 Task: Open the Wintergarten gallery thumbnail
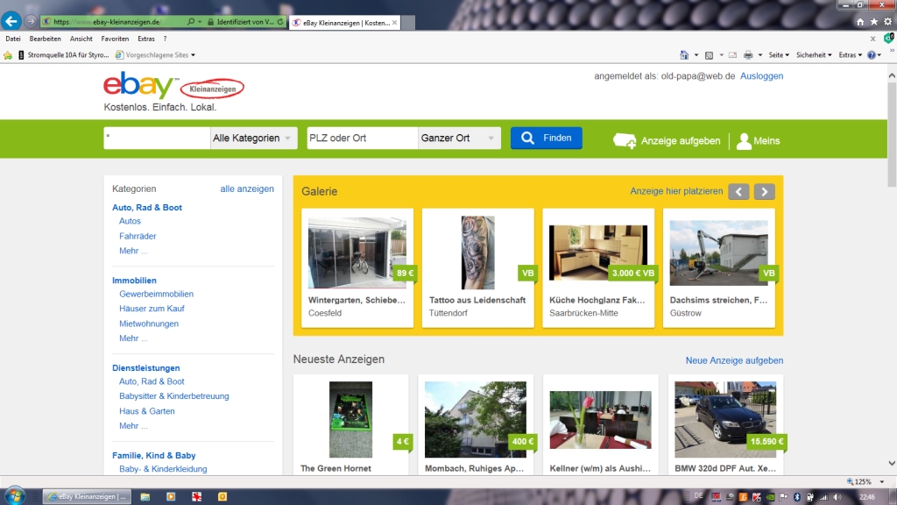[357, 252]
